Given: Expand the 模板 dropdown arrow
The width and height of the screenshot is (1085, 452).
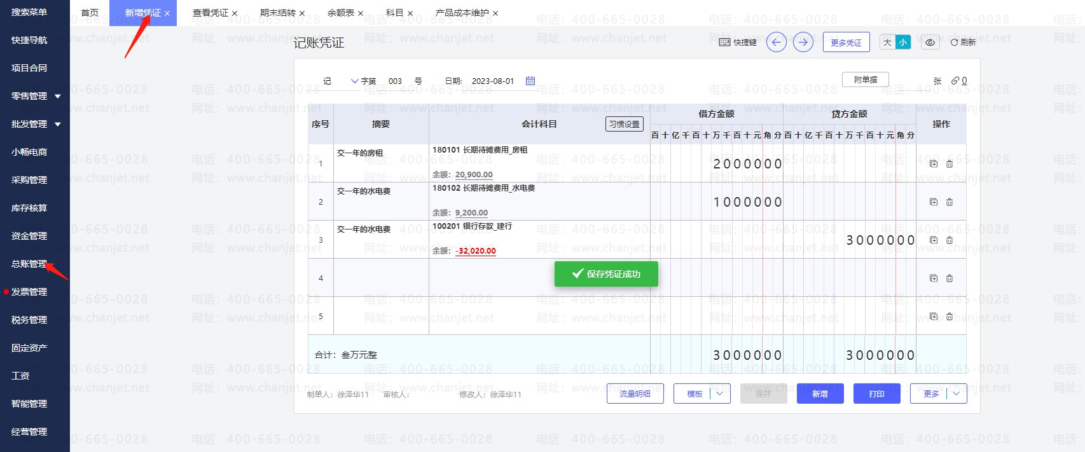Looking at the screenshot, I should [x=720, y=394].
